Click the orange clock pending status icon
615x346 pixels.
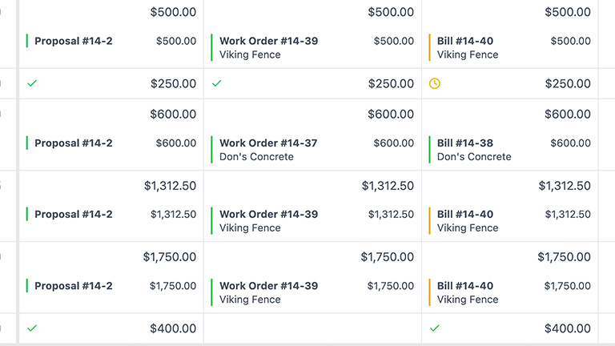435,83
